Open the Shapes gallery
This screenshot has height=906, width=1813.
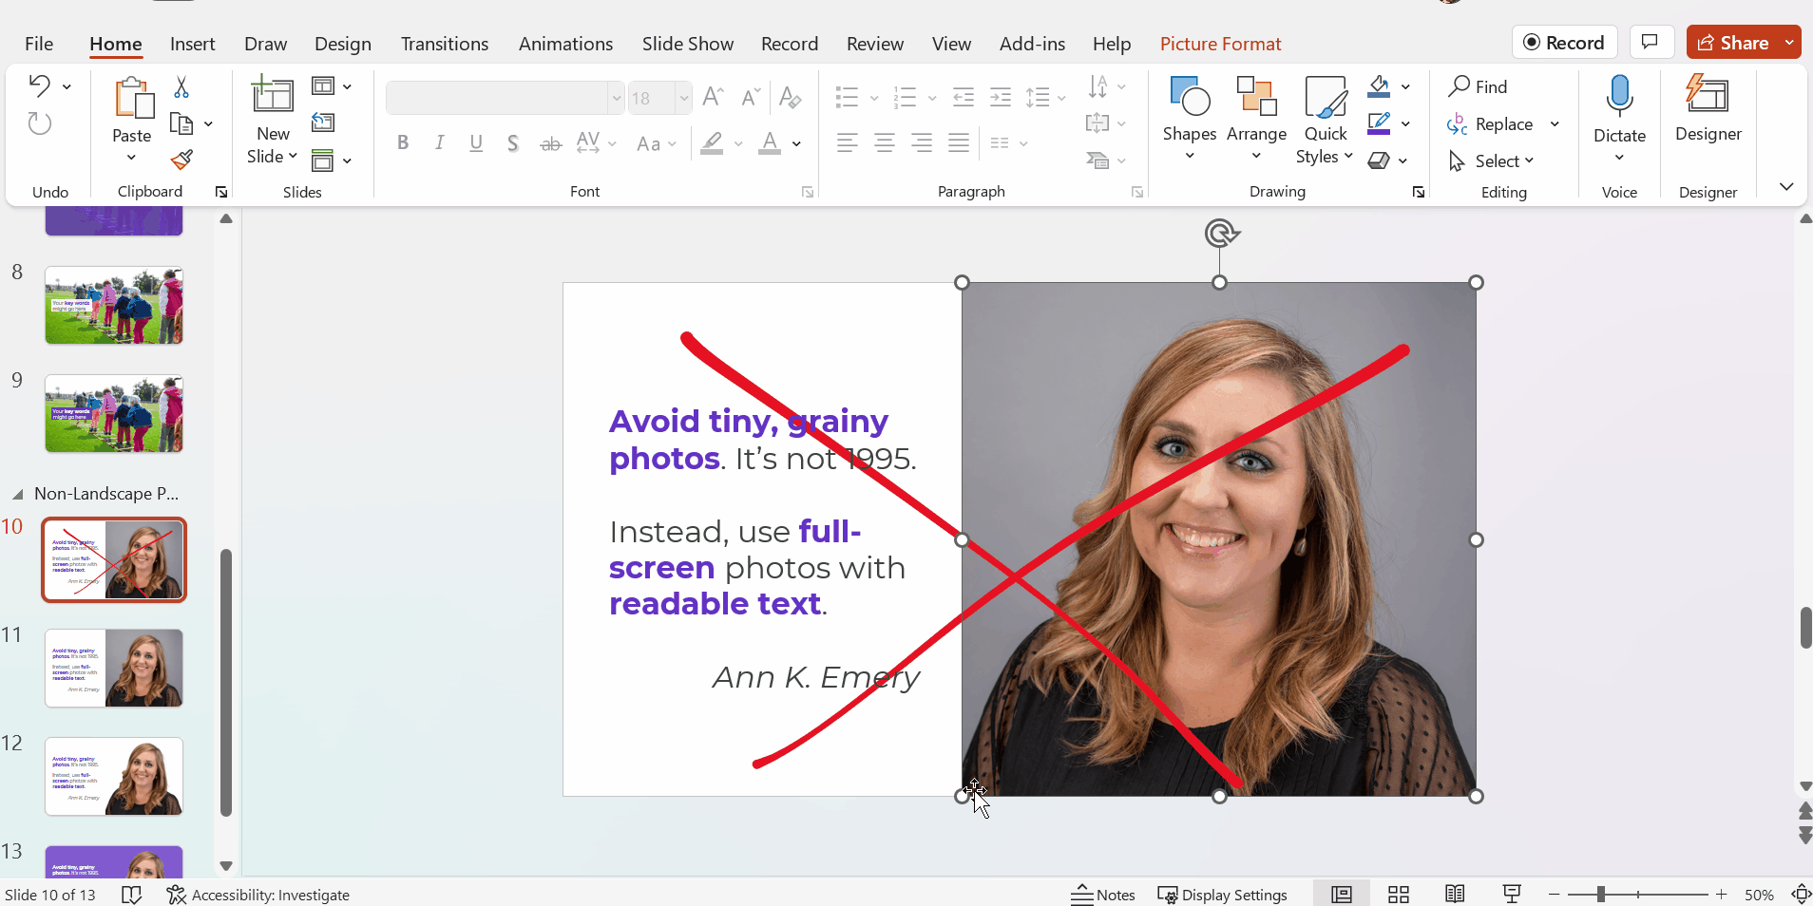1190,118
